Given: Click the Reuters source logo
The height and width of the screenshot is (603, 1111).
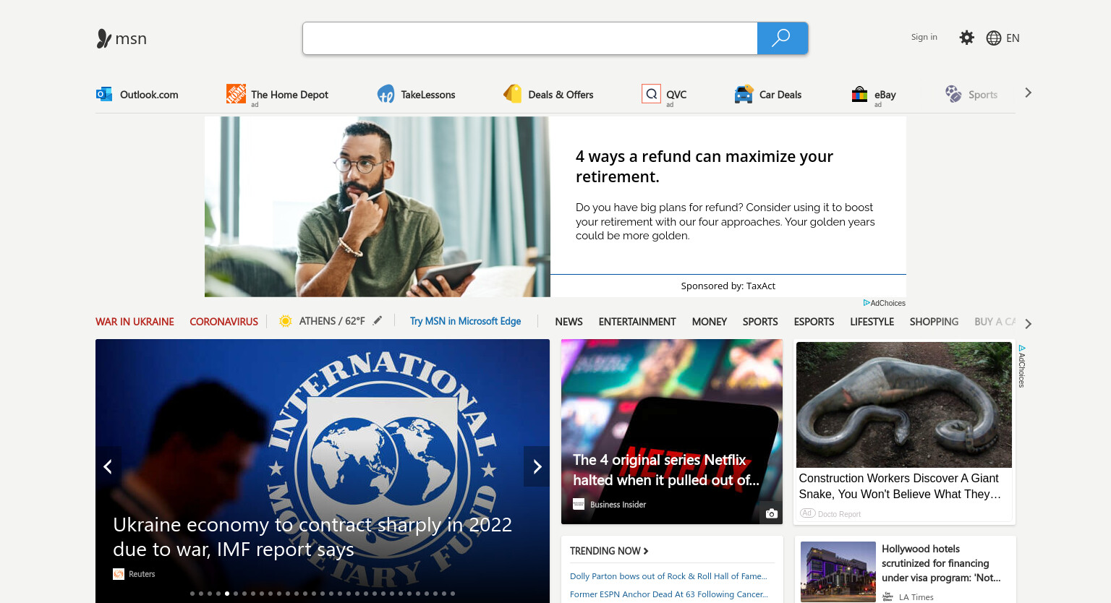Looking at the screenshot, I should (119, 574).
